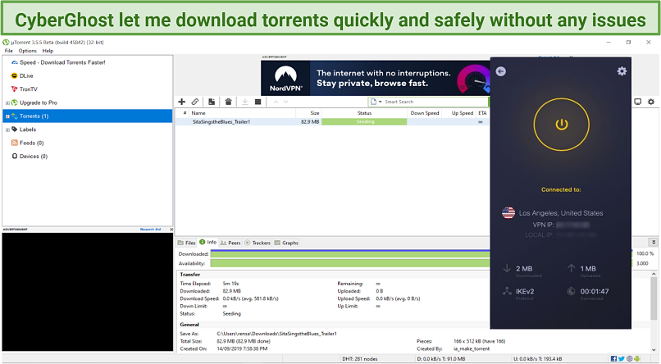
Task: Switch to the Peers tab
Action: coord(230,243)
